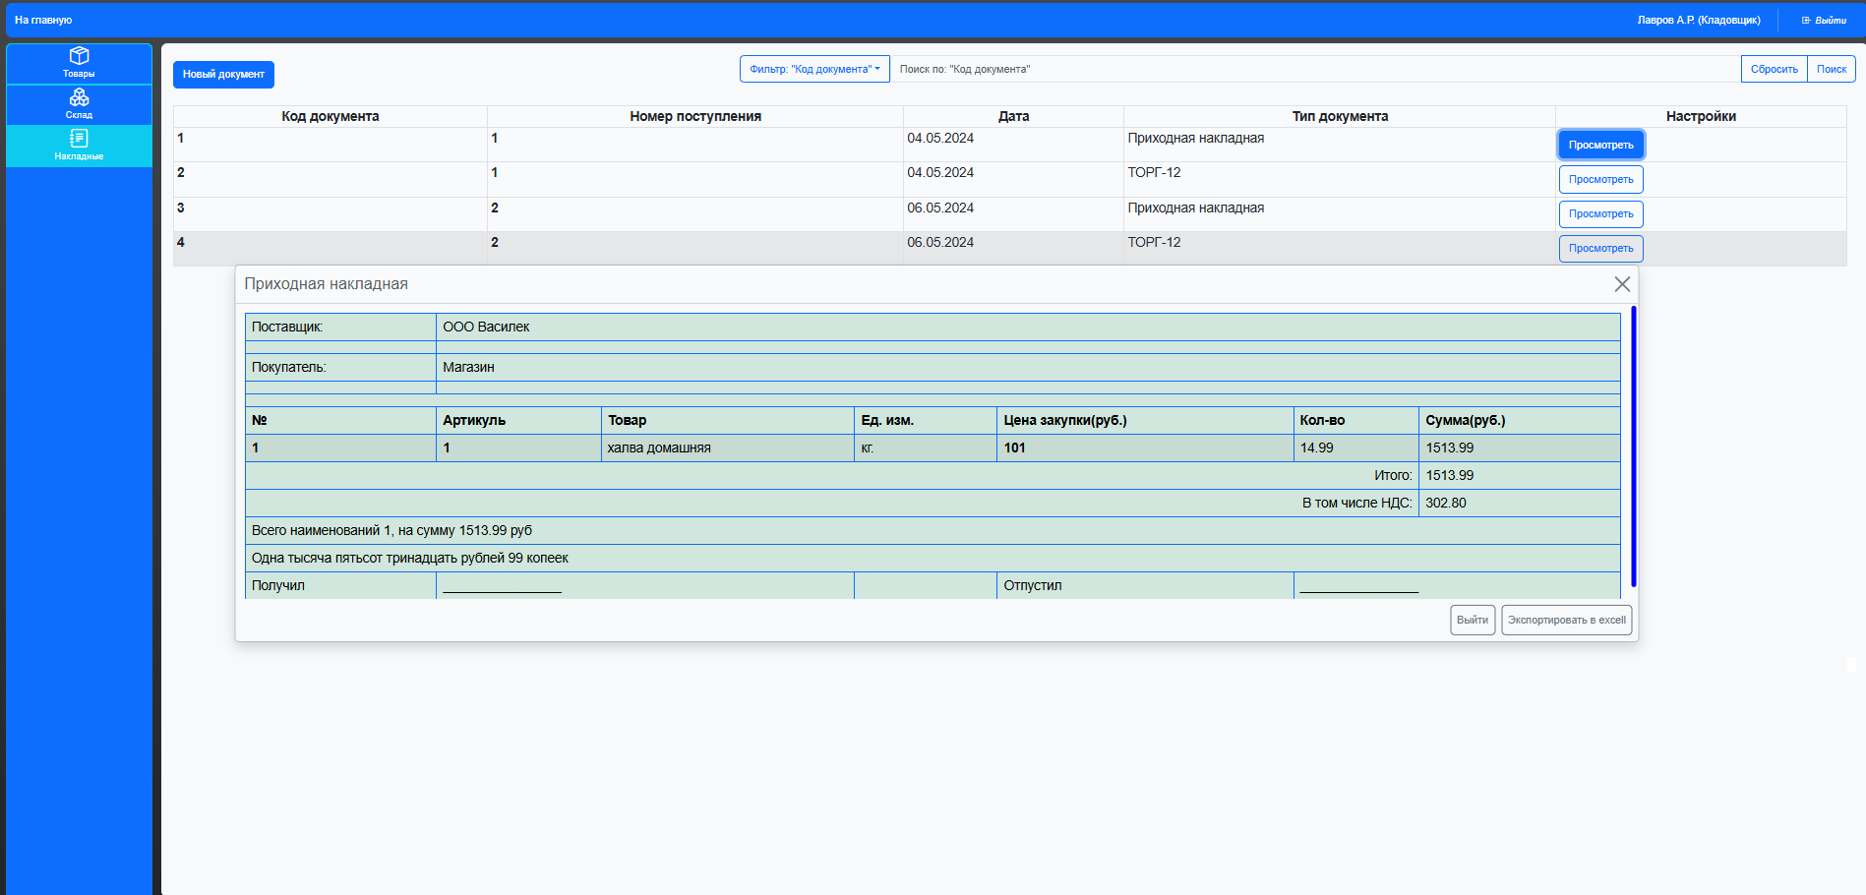This screenshot has height=895, width=1866.
Task: Click Всего наименований 1 summary line
Action: 391,530
